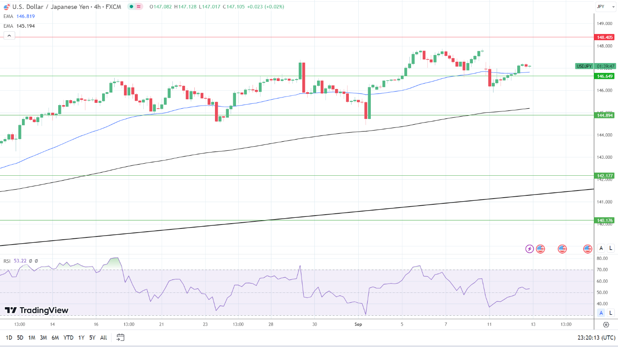Click the 80.00 RSI axis label
Screen dimensions: 618x347
click(601, 258)
